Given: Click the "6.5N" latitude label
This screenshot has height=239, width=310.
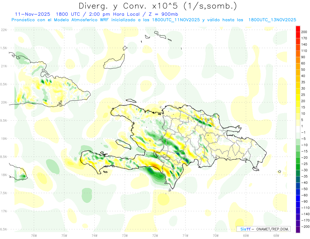Looking at the screenshot, I should 4,229.
